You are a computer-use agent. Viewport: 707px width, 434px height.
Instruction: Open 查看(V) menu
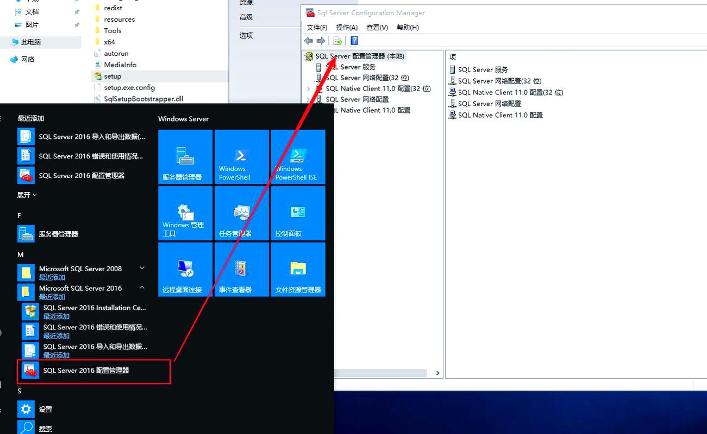[377, 27]
